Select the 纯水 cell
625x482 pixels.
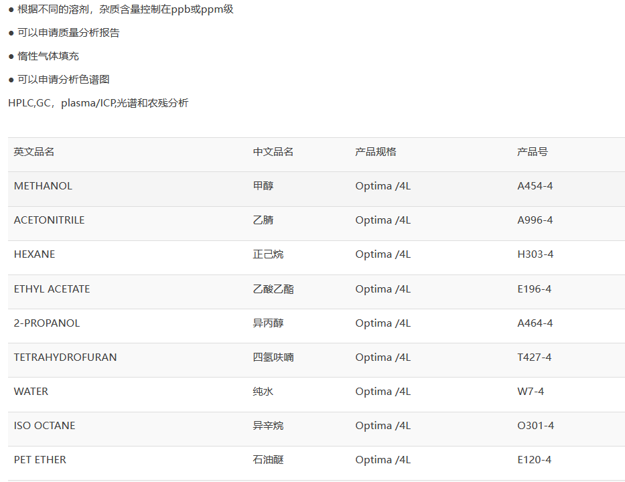pos(263,392)
